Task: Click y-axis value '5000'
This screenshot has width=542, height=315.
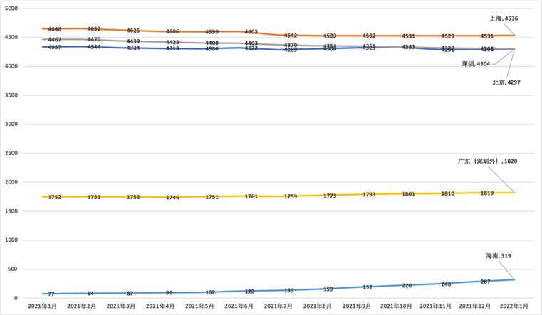Action: tap(11, 9)
